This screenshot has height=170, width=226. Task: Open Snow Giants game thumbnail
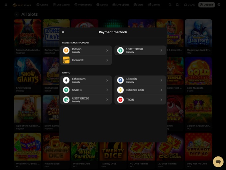point(28,71)
